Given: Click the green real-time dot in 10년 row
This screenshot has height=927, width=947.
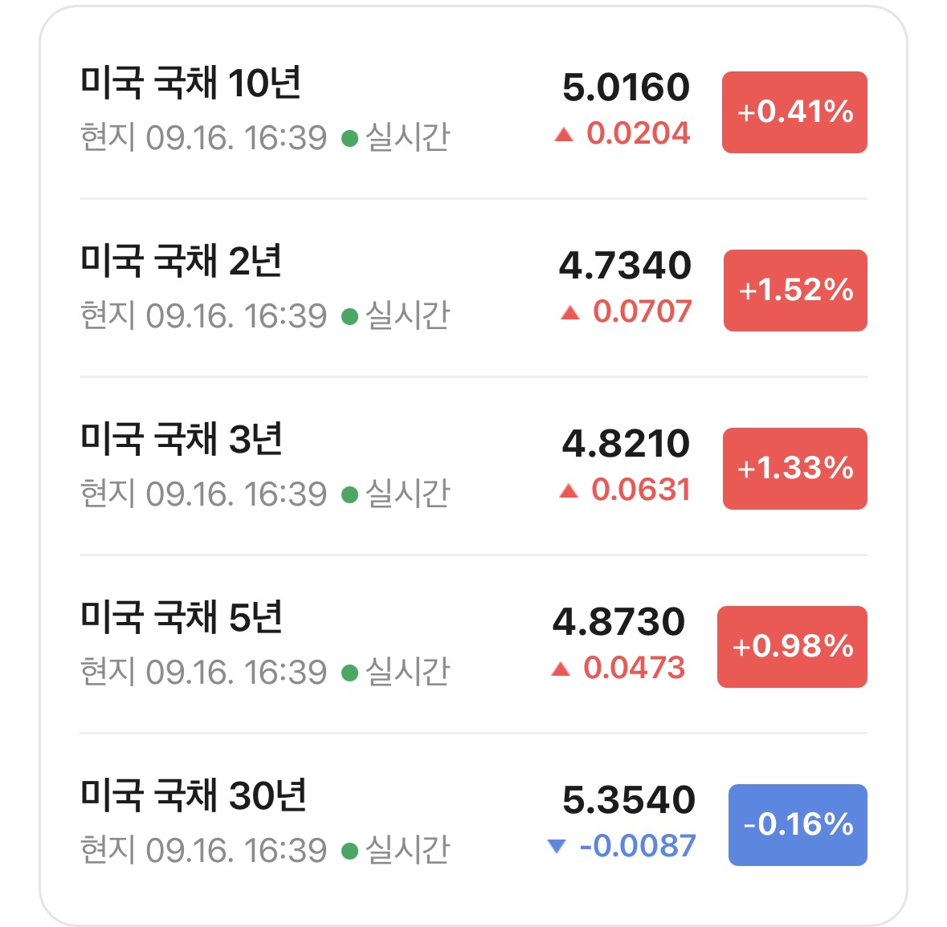Looking at the screenshot, I should [349, 139].
